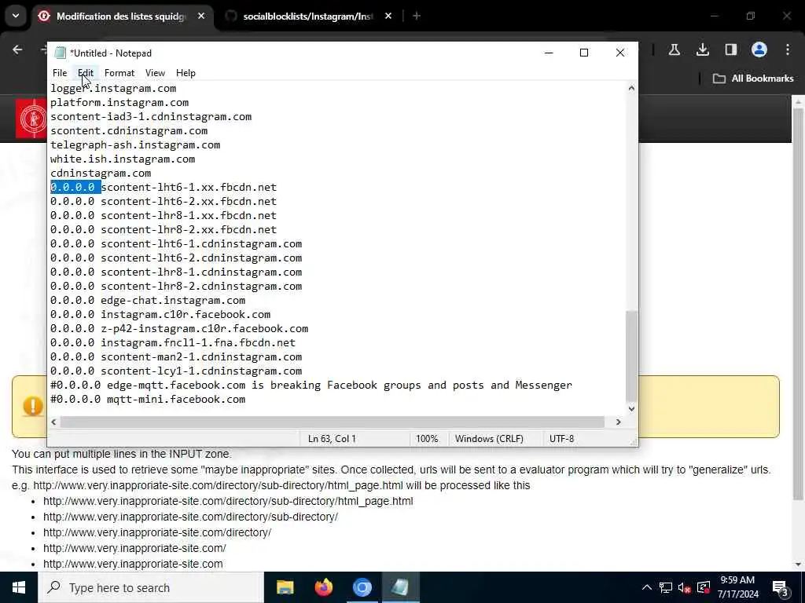The width and height of the screenshot is (805, 603).
Task: Click line instagram.fncl1-1.fna.fbcdn.net
Action: point(173,342)
